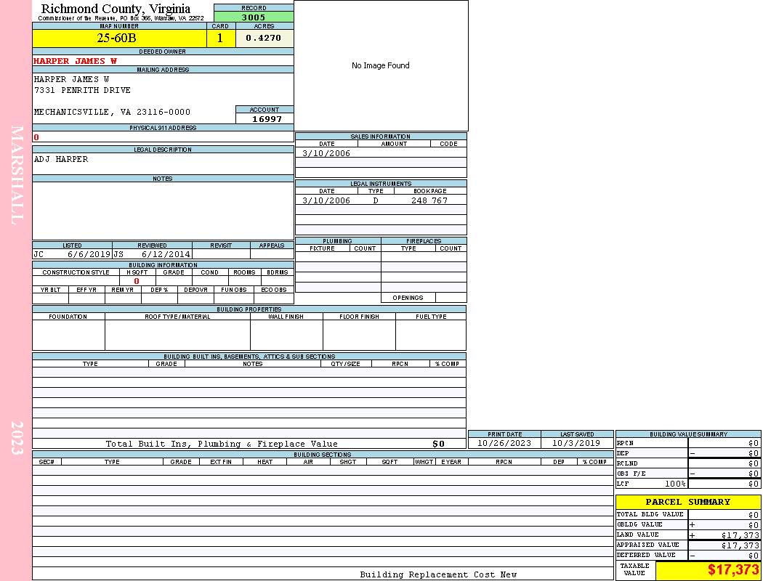Viewport: 763px width, 581px height.
Task: Click the legal description ADJ HARPER
Action: coord(61,159)
